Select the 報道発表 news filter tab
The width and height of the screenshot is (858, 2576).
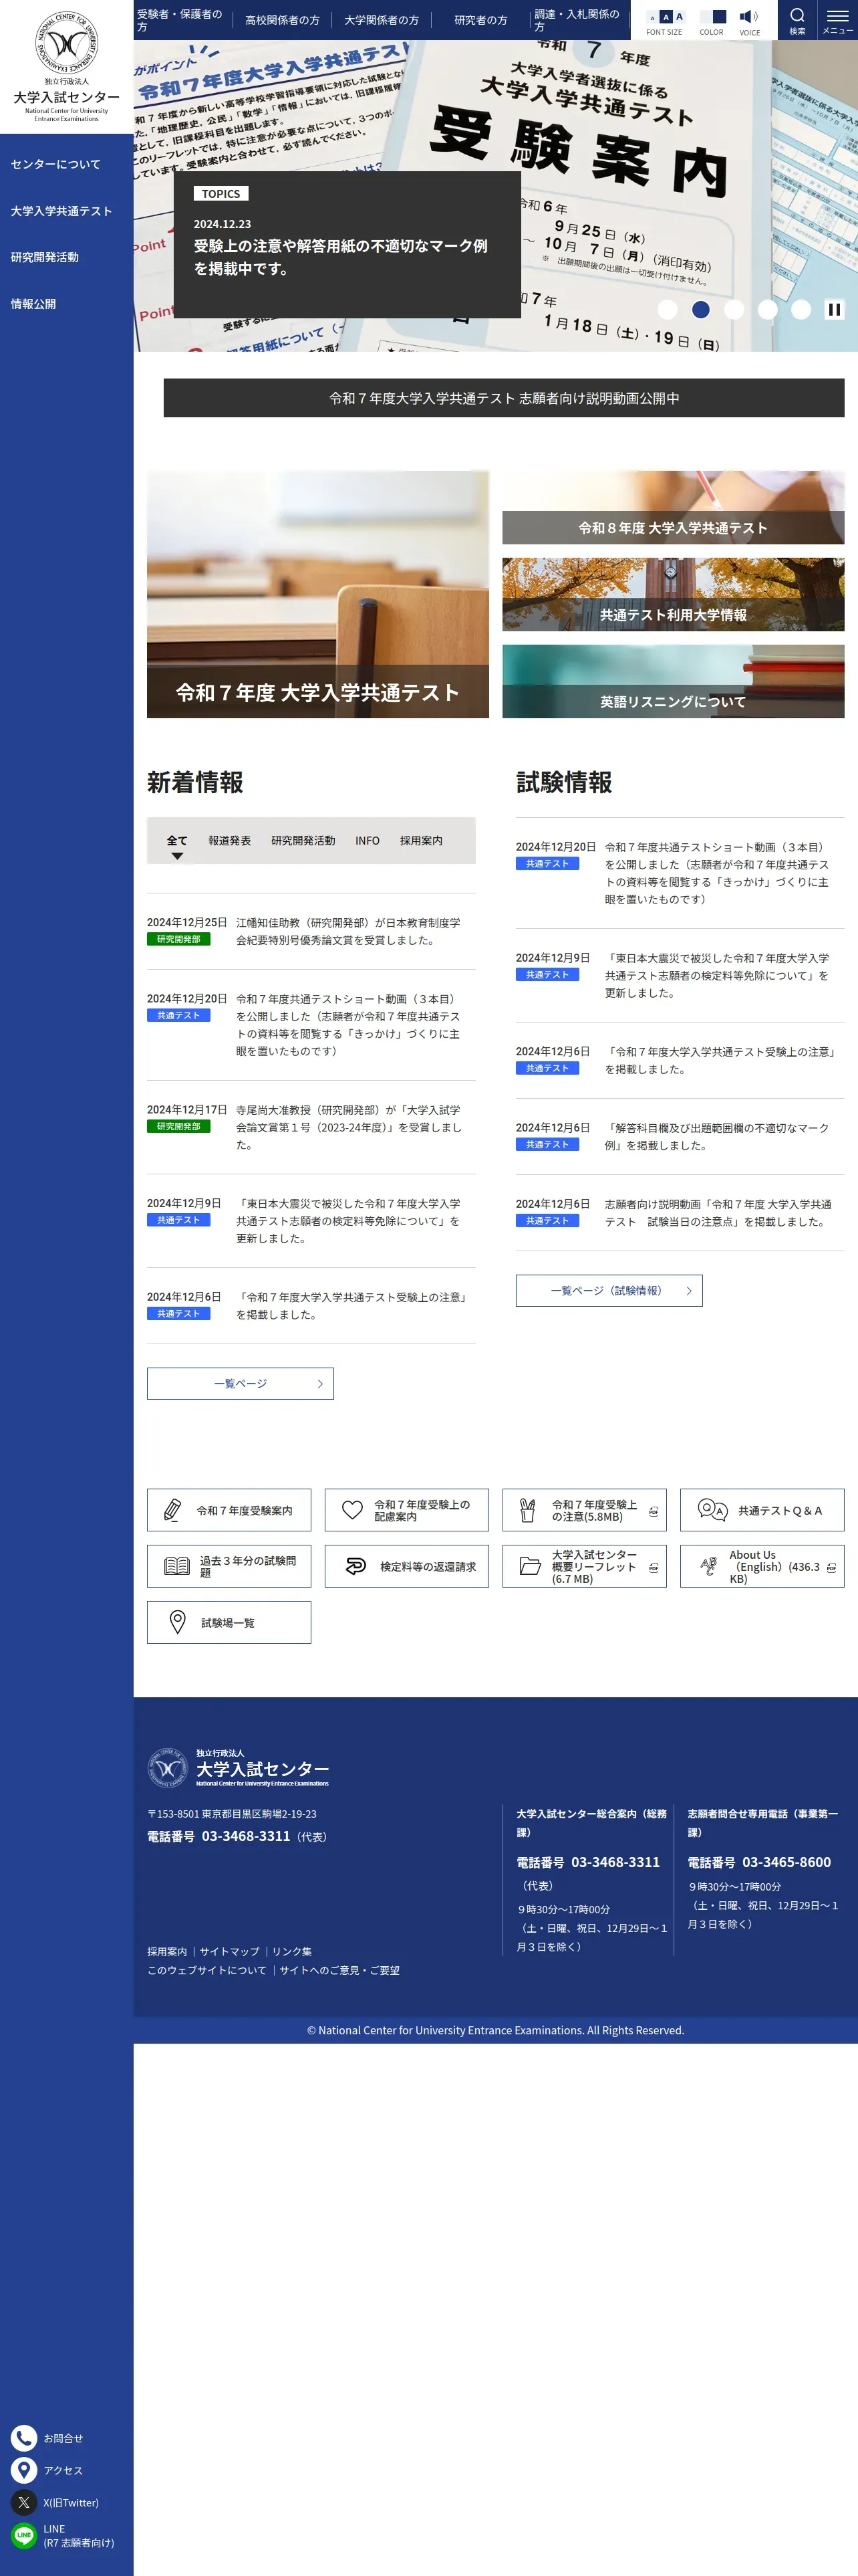coord(230,841)
